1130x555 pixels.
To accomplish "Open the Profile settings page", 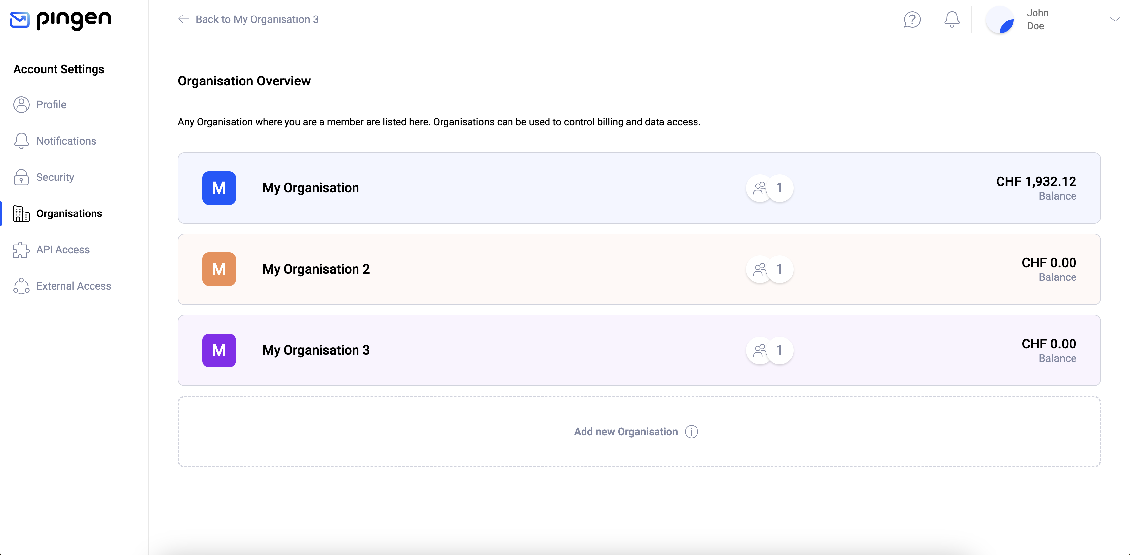I will [x=51, y=105].
